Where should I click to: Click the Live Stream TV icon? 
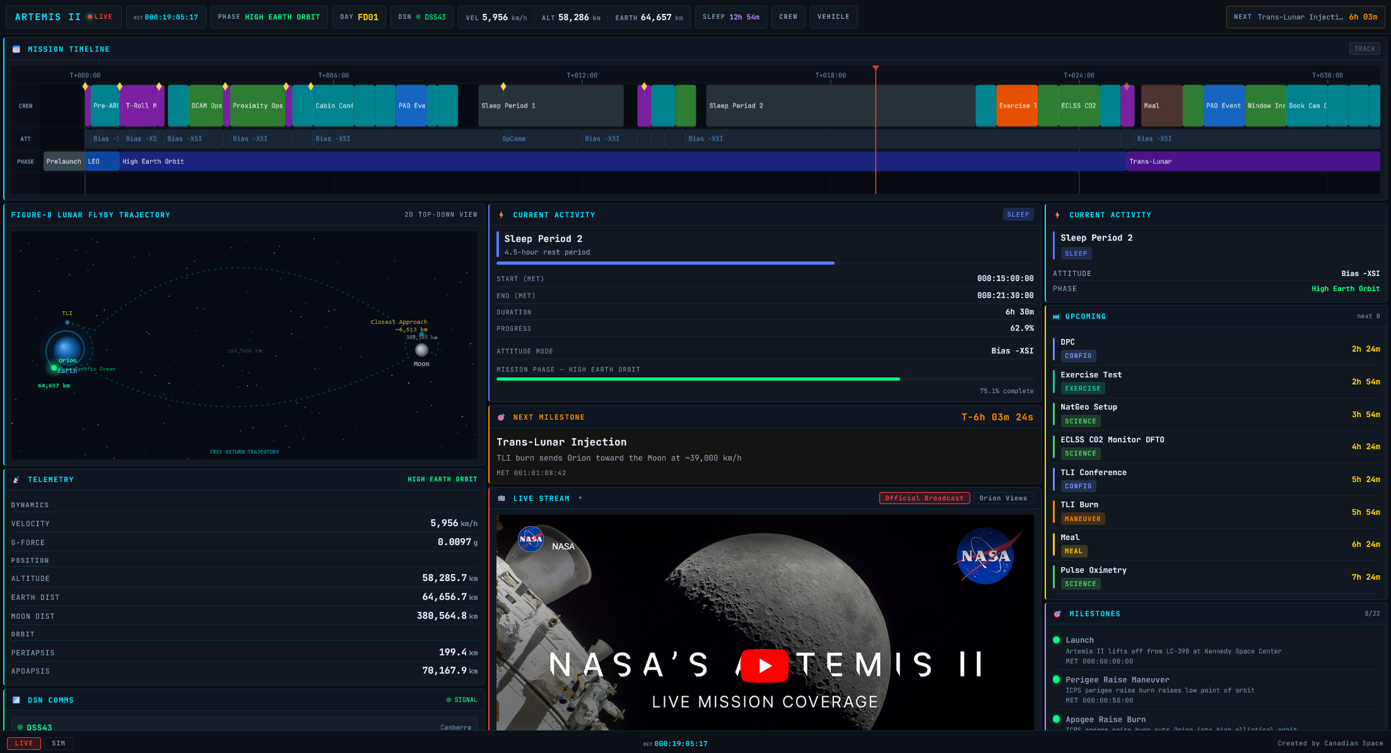(502, 498)
